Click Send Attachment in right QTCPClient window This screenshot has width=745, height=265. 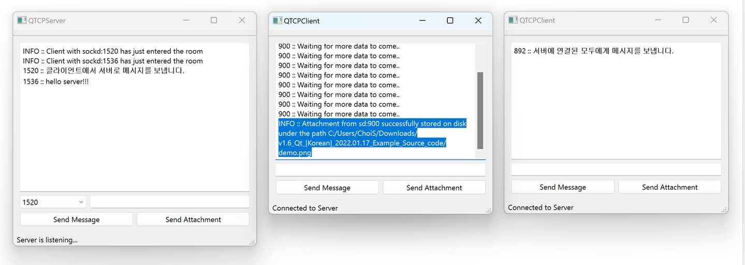coord(670,187)
